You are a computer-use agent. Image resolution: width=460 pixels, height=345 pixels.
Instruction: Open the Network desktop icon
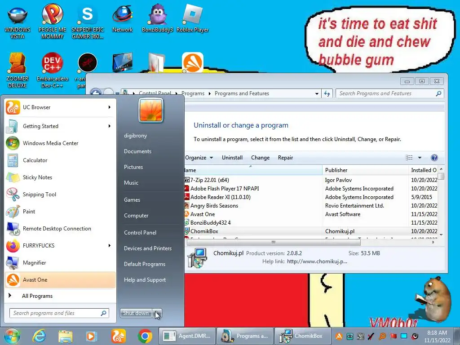122,18
